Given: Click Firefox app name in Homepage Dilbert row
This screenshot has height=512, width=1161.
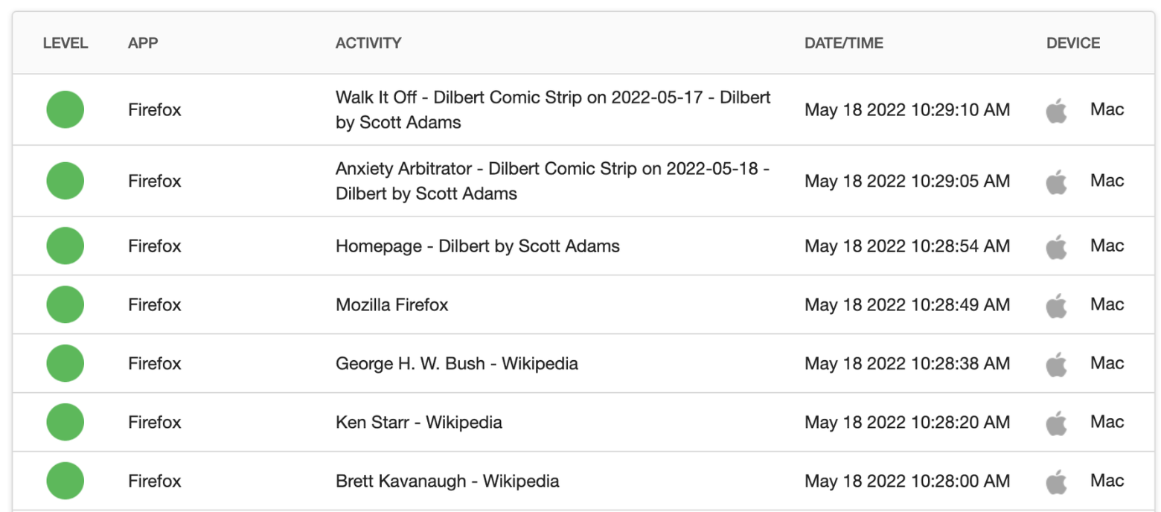Looking at the screenshot, I should (x=155, y=246).
